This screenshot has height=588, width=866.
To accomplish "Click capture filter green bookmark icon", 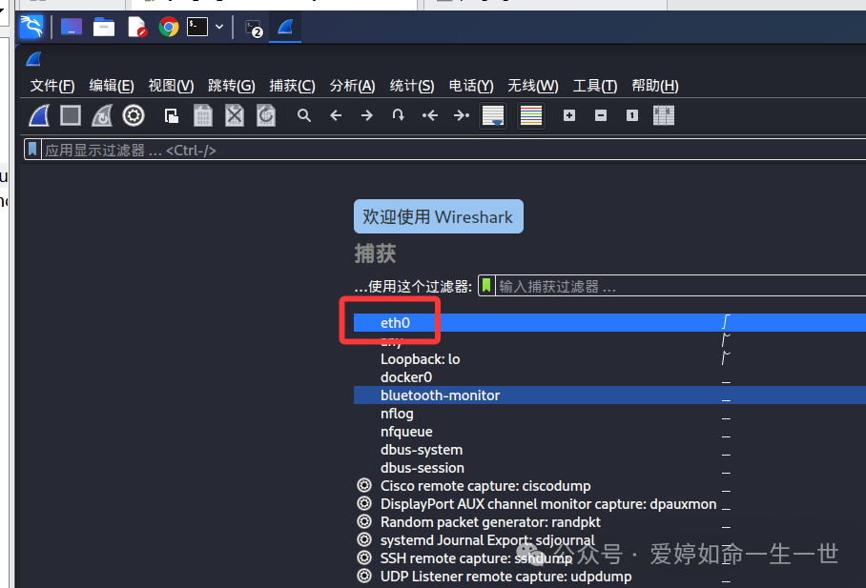I will click(x=486, y=286).
